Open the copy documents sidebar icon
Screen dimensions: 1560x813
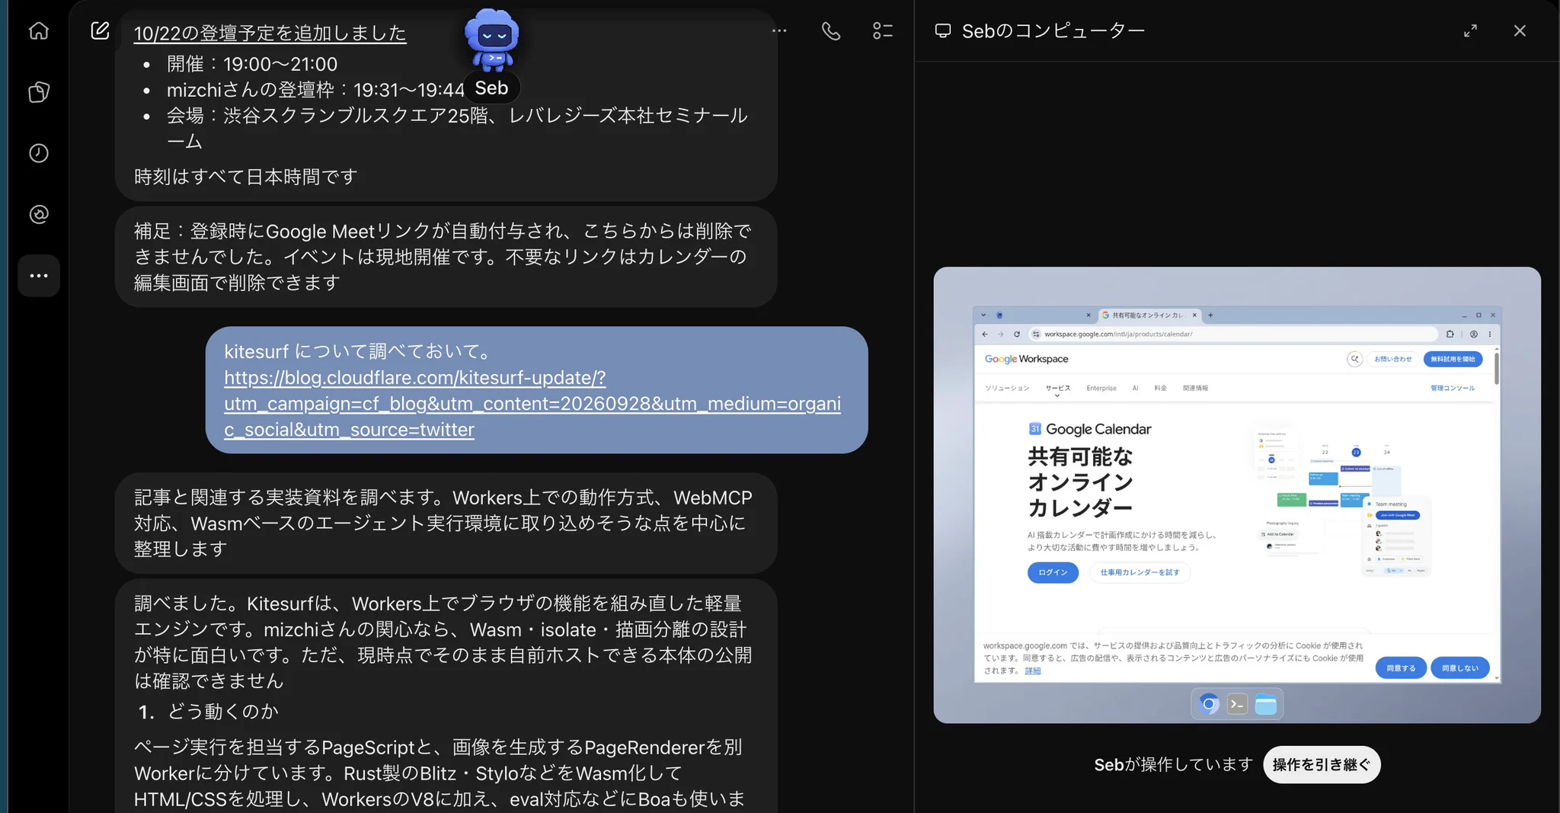click(x=39, y=92)
